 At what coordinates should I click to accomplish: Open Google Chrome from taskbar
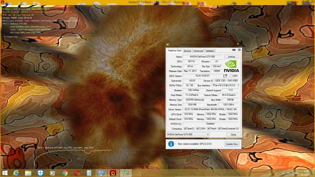coord(65,173)
